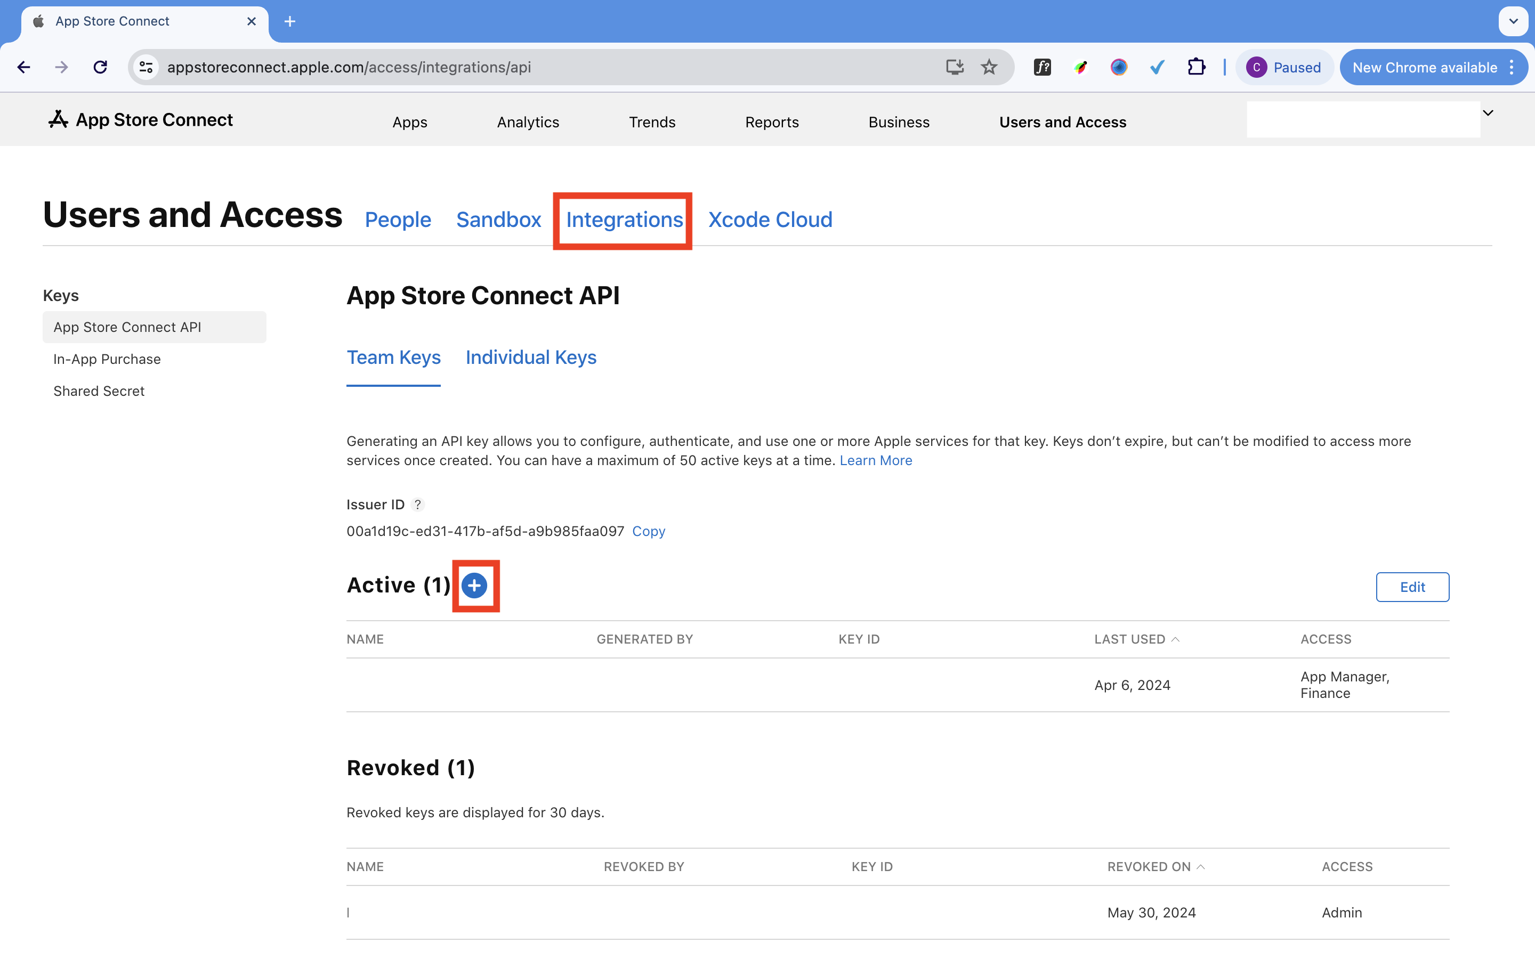Image resolution: width=1535 pixels, height=959 pixels.
Task: Select the Individual Keys tab
Action: 531,357
